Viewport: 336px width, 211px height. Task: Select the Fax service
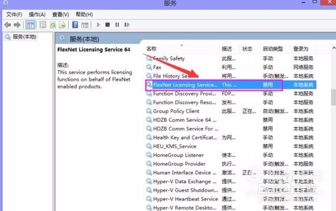pyautogui.click(x=230, y=67)
